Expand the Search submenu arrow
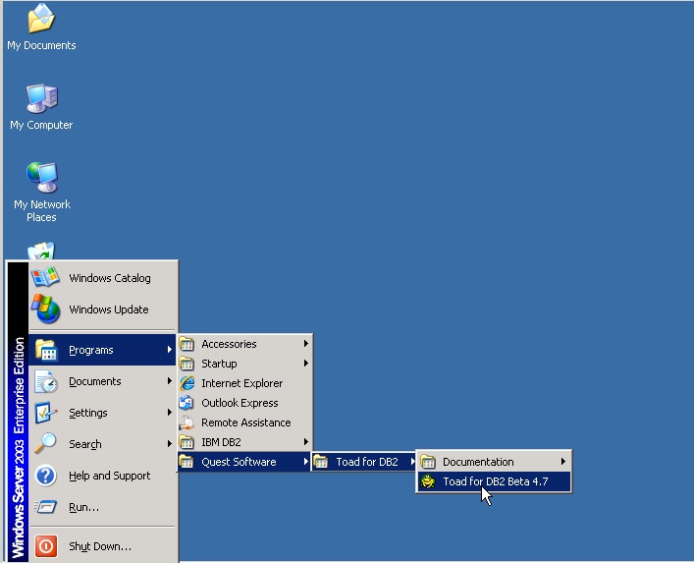The height and width of the screenshot is (563, 694). [x=169, y=444]
